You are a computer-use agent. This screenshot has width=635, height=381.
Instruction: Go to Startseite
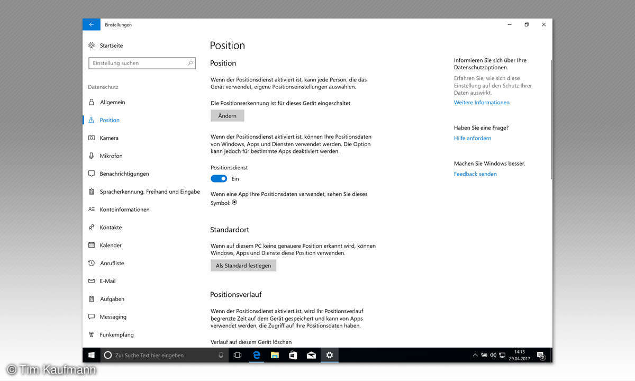click(x=111, y=46)
